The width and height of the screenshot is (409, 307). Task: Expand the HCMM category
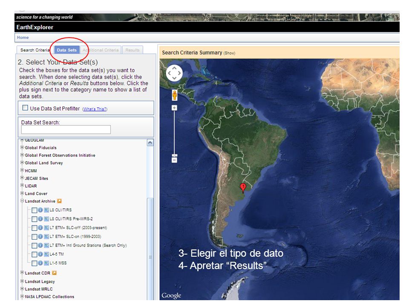[22, 170]
